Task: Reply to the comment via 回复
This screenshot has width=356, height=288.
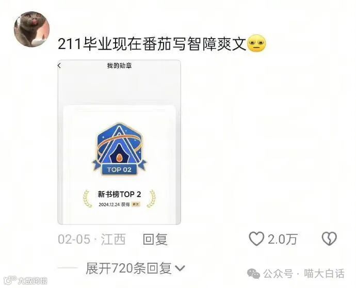Action: coord(155,239)
